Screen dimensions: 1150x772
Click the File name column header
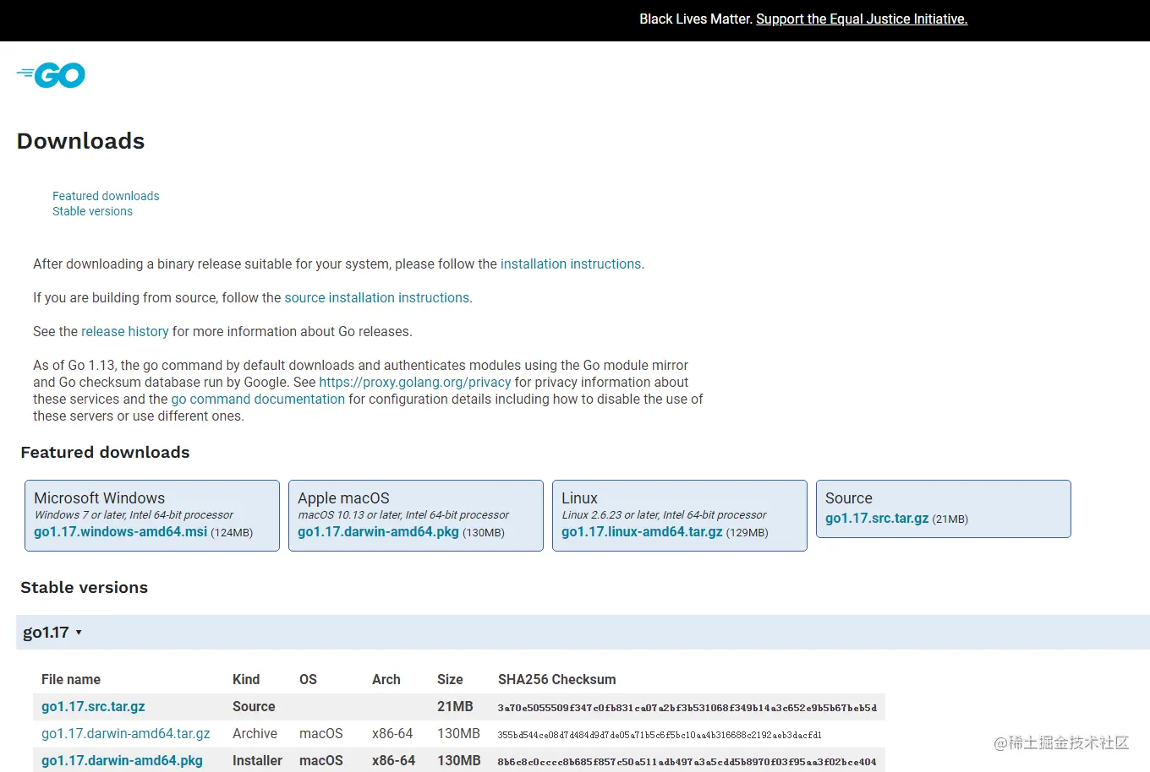pyautogui.click(x=71, y=679)
